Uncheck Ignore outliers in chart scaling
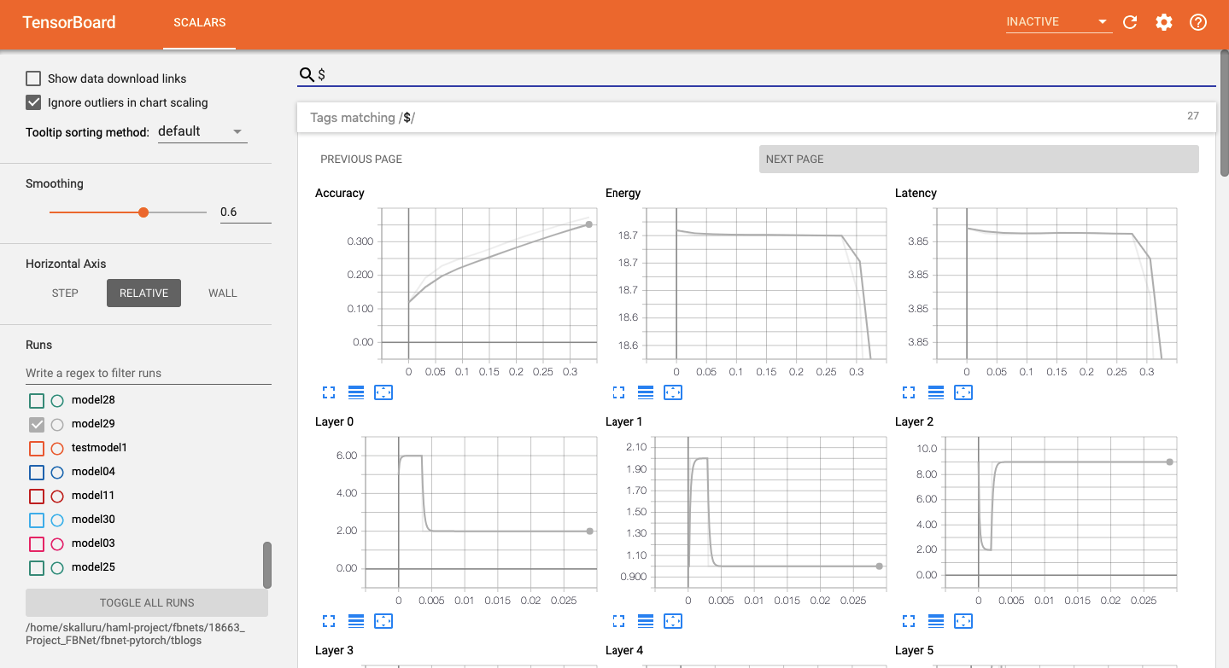 34,102
